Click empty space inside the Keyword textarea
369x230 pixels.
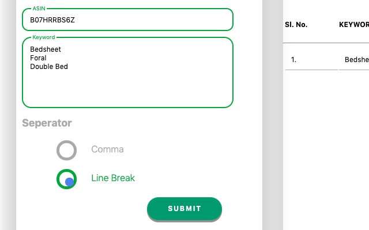[x=144, y=86]
